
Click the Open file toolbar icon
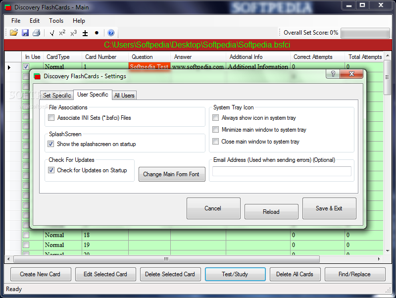tap(14, 33)
